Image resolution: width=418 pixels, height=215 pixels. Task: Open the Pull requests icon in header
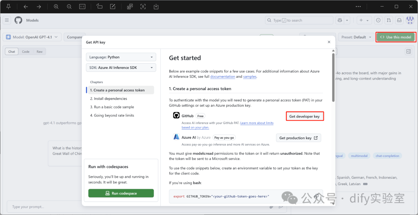tap(389, 20)
